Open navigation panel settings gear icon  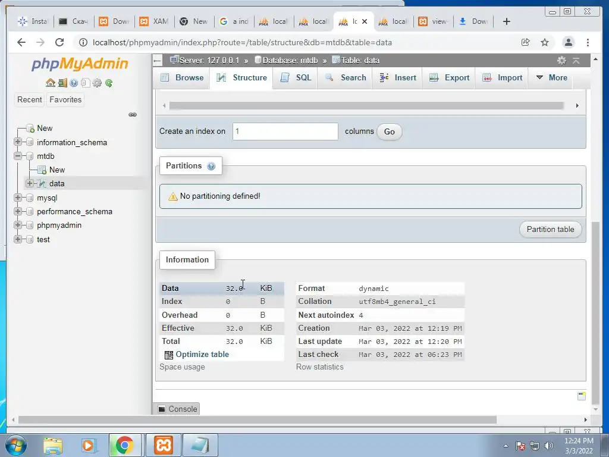[97, 83]
